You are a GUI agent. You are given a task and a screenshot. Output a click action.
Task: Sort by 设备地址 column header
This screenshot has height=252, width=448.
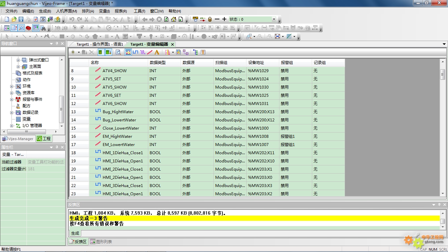click(263, 63)
